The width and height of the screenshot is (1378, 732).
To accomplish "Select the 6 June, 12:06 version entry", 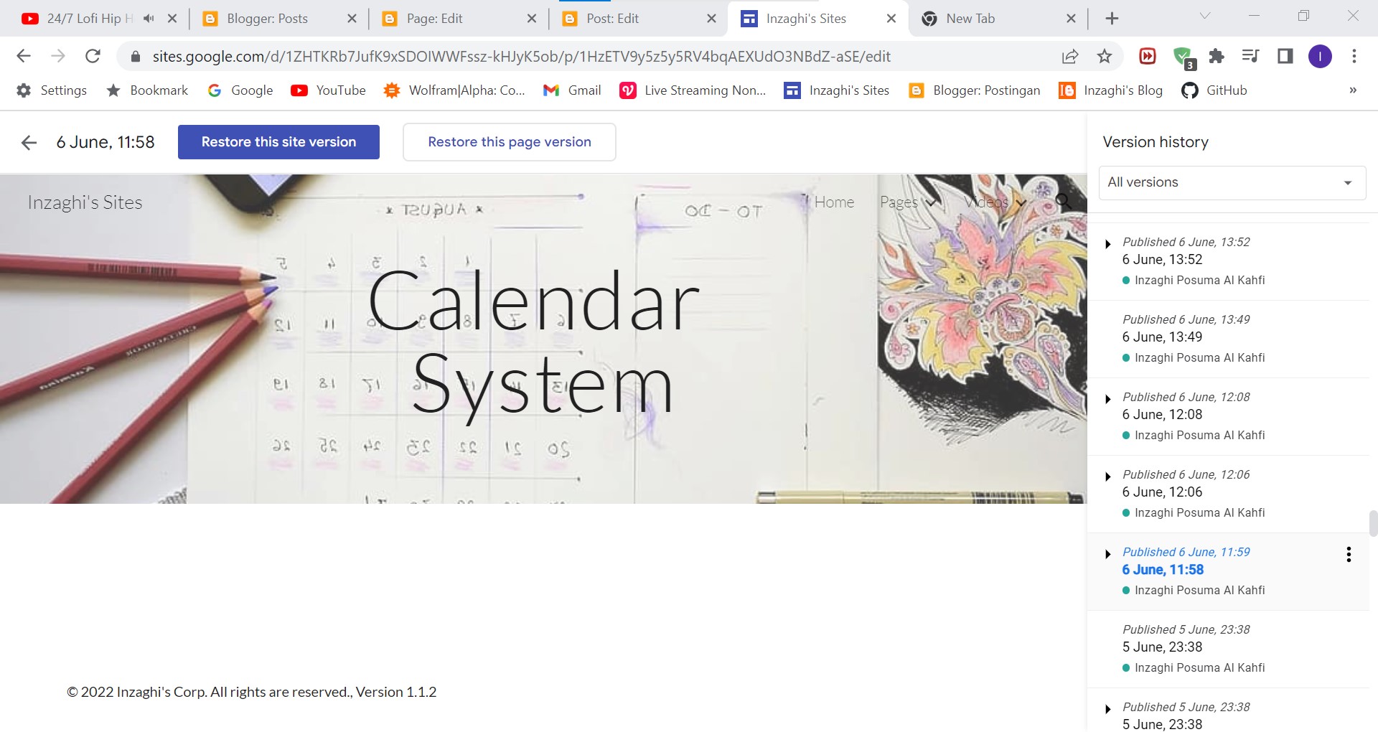I will tap(1229, 494).
